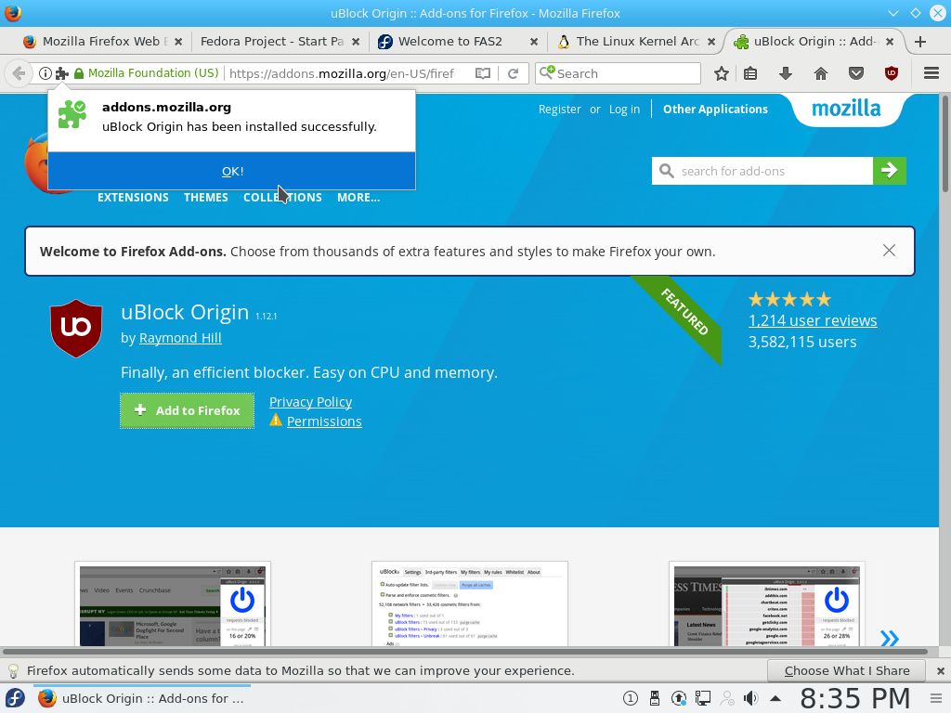
Task: Open the THEMES menu
Action: coord(206,198)
